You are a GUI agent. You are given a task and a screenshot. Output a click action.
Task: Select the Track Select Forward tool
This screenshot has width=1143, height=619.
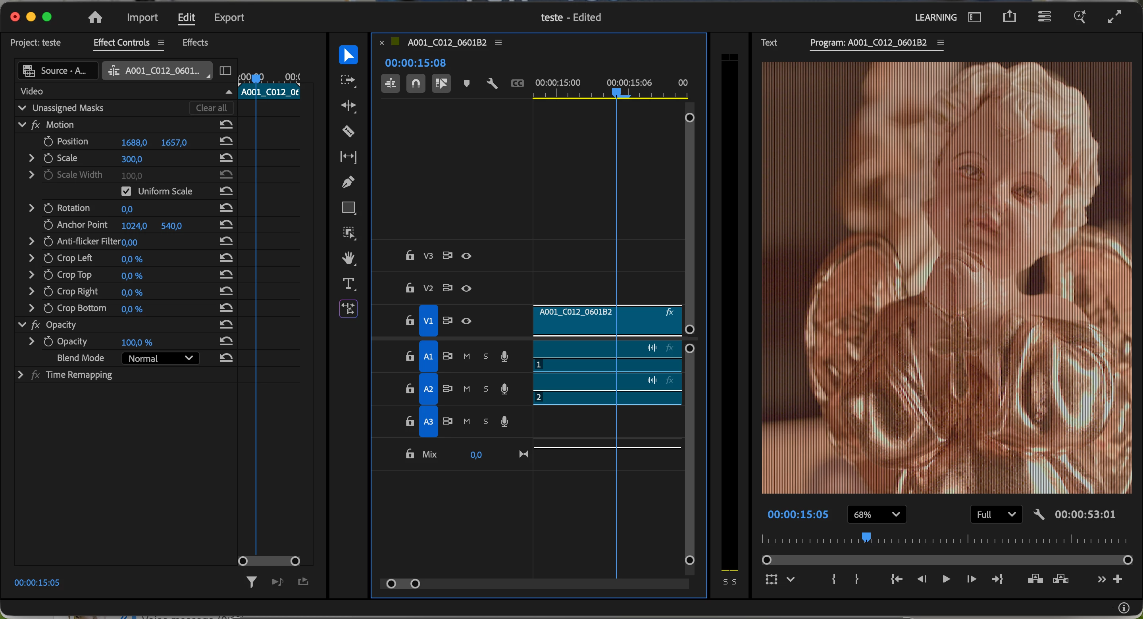coord(348,80)
